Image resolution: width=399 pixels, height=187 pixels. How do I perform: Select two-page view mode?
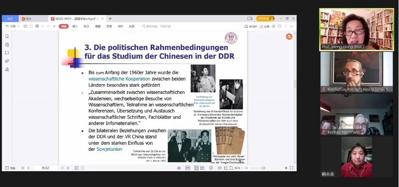click(x=202, y=168)
